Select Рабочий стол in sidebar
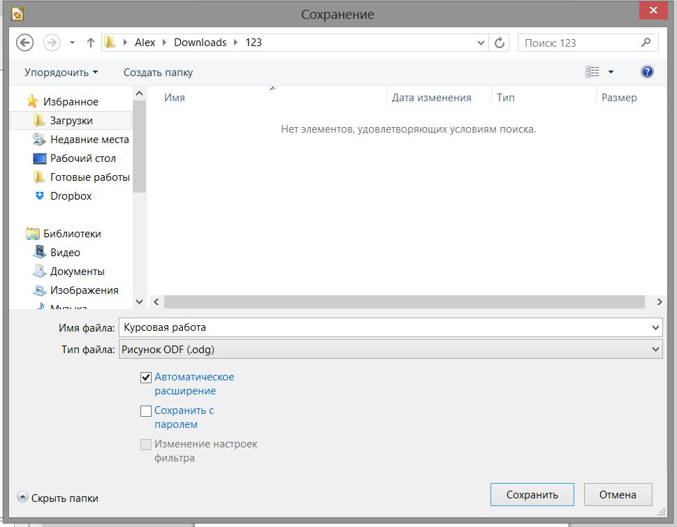The image size is (677, 527). click(82, 158)
